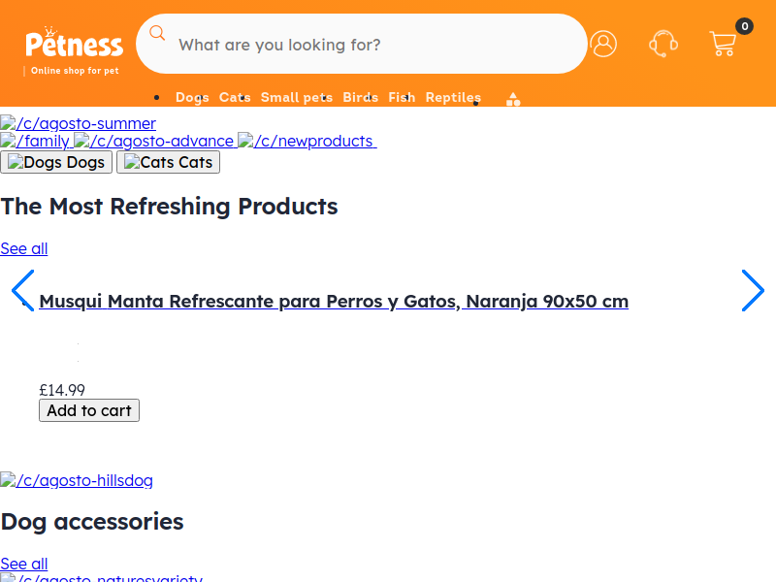Open customer support headset icon
Viewport: 776px width, 582px height.
click(x=663, y=44)
